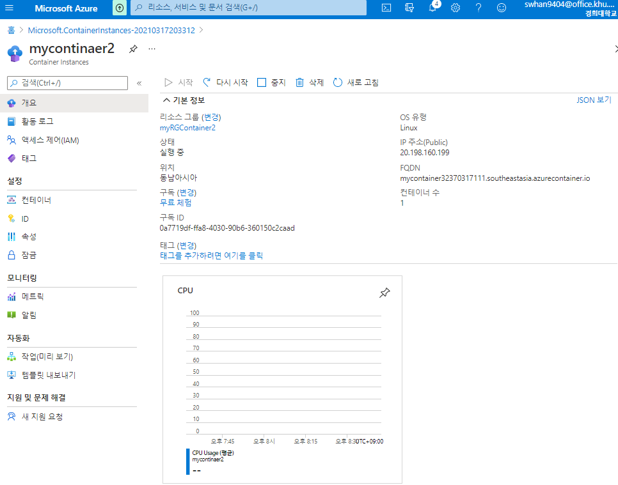Click 삭제 delete button
The height and width of the screenshot is (485, 618).
(310, 82)
